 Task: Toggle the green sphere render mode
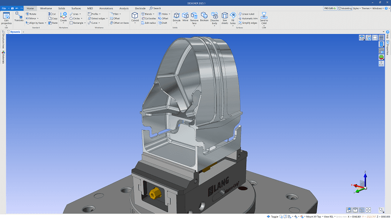[381, 57]
